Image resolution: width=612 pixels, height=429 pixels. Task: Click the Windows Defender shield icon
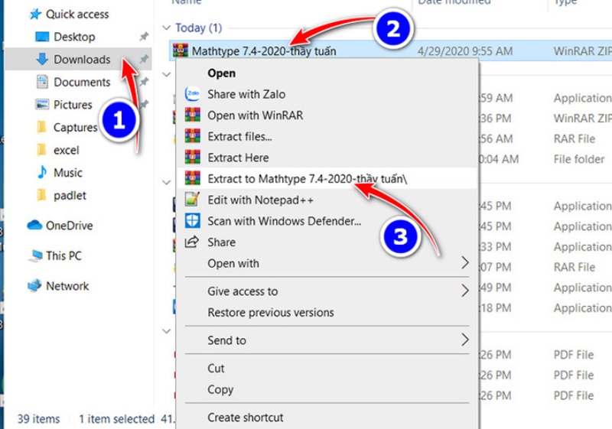pos(192,221)
